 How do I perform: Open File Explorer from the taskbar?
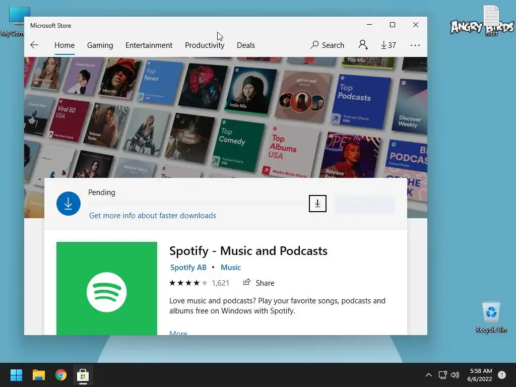click(x=38, y=375)
